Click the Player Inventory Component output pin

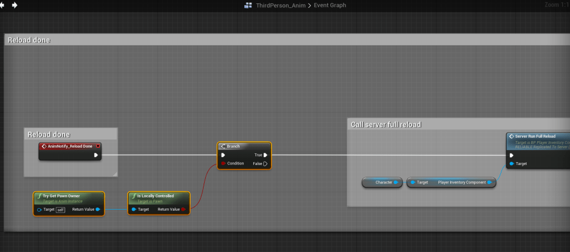(x=489, y=182)
